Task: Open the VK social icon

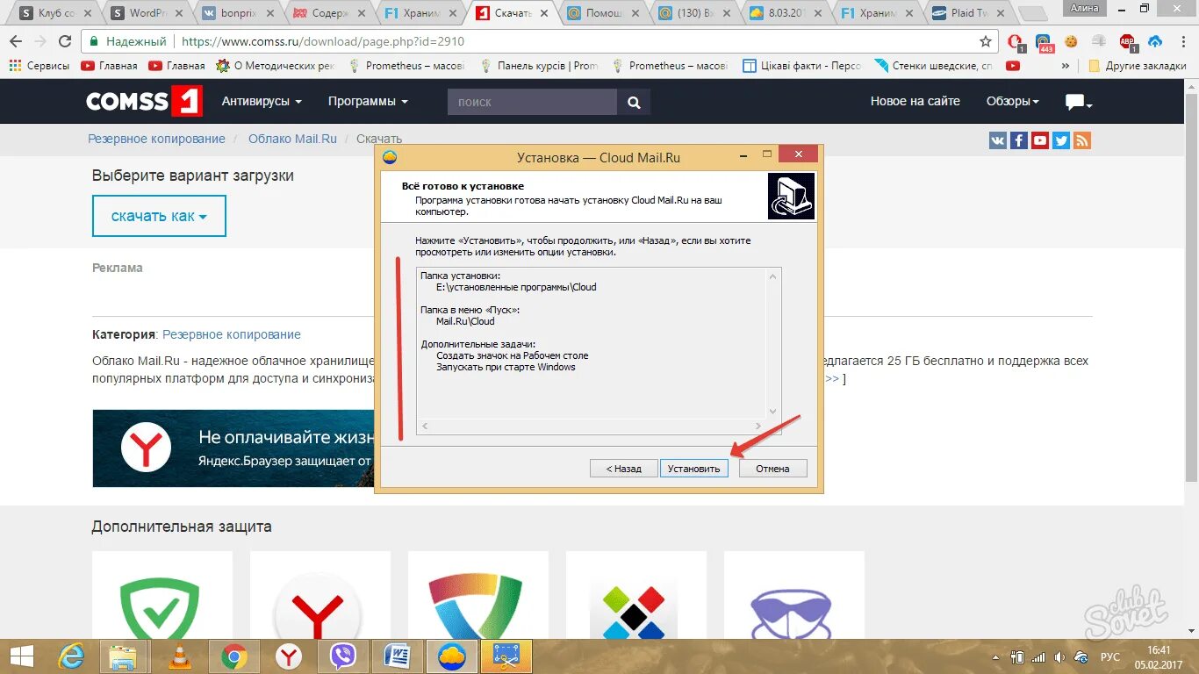Action: pyautogui.click(x=998, y=140)
